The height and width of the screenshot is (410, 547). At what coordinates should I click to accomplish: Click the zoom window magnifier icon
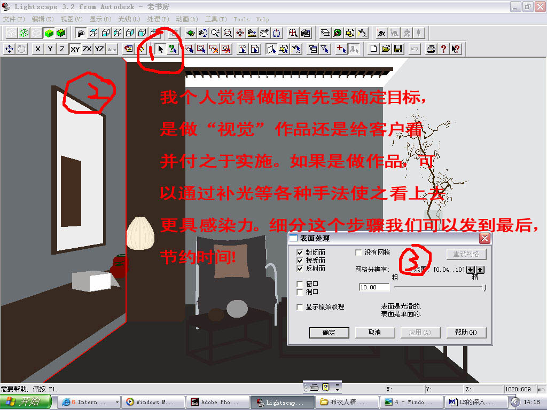tap(228, 33)
